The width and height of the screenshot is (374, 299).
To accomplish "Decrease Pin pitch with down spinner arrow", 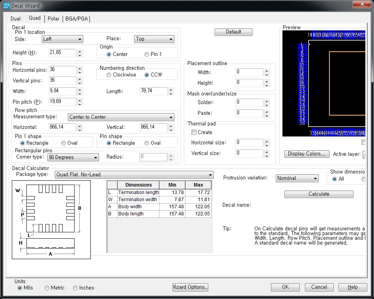I will (x=80, y=104).
